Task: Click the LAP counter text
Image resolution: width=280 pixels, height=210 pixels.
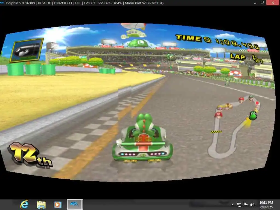Action: pyautogui.click(x=246, y=58)
